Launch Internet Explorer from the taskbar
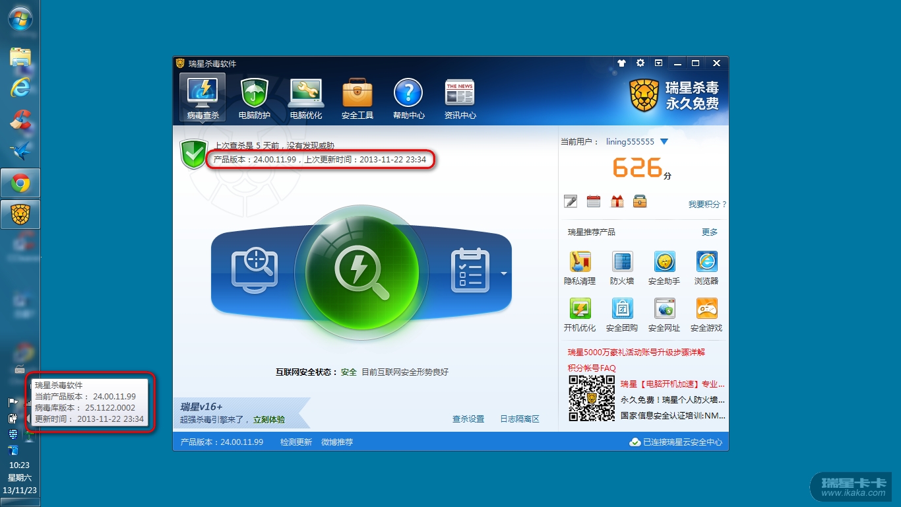The height and width of the screenshot is (507, 901). point(20,86)
